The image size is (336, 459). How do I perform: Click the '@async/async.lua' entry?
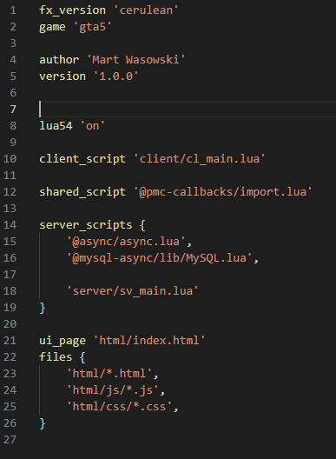[126, 241]
